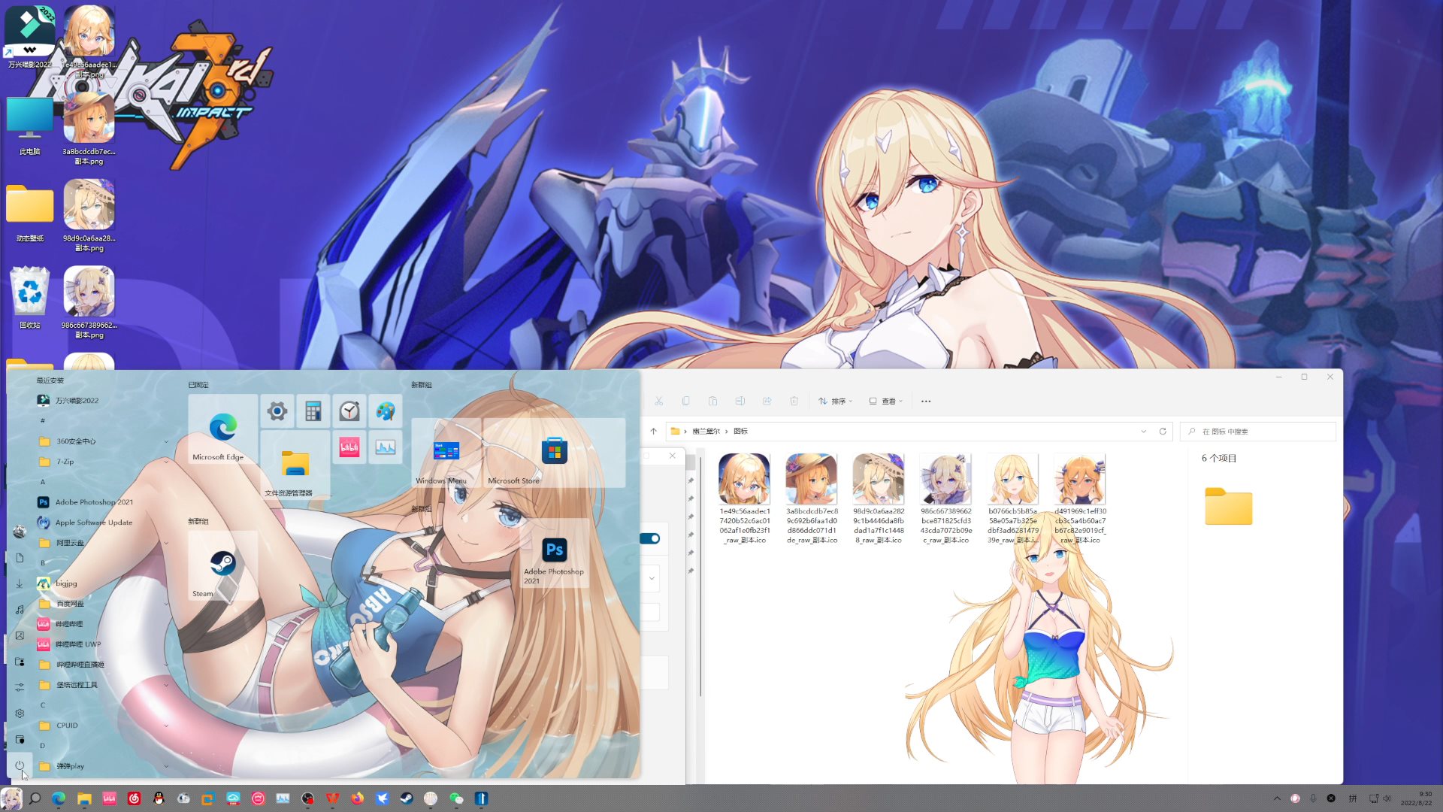Select Apple Software Update in app list

click(x=93, y=523)
